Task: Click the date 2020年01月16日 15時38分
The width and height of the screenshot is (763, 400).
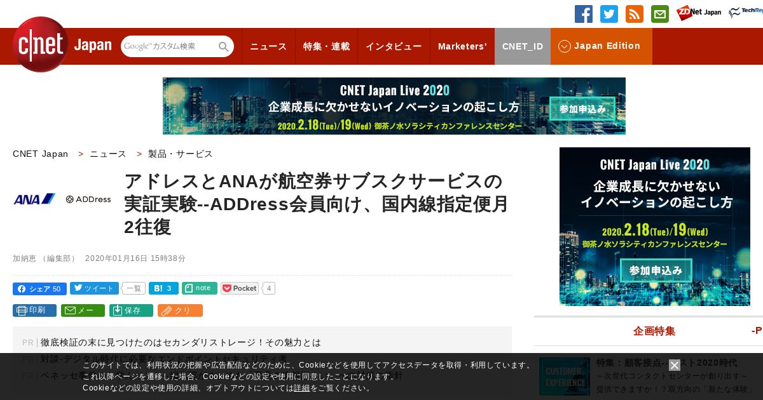Action: coord(135,258)
